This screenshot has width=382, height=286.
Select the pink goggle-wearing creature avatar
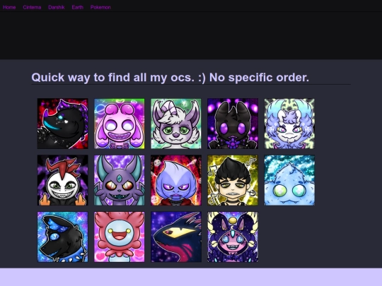tap(120, 124)
